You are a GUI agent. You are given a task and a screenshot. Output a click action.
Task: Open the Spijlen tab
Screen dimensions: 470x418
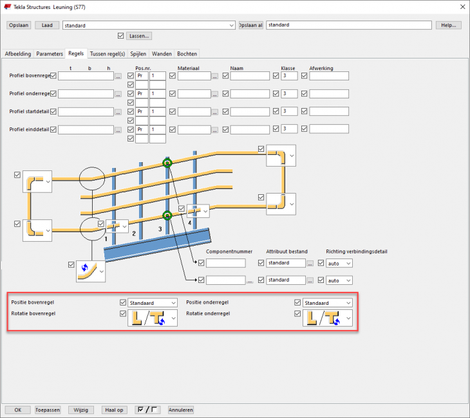pos(138,54)
